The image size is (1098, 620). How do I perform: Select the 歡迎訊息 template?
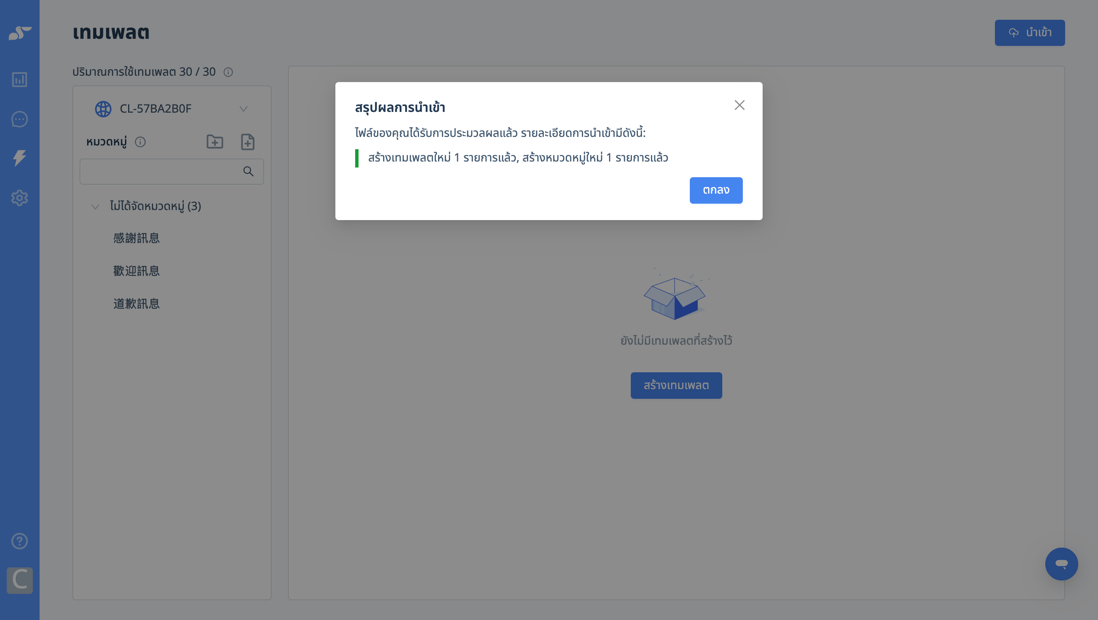[x=136, y=271]
